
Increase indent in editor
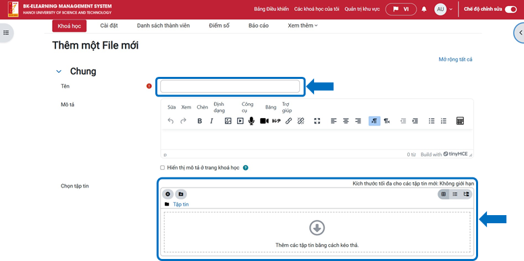415,121
